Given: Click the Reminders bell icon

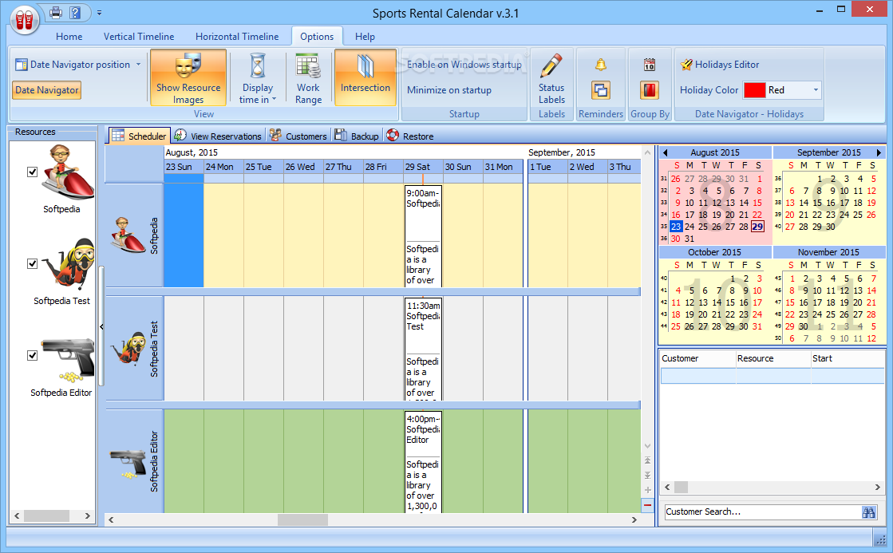Looking at the screenshot, I should [601, 65].
